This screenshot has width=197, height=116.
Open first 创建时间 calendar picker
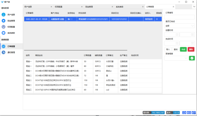(x=177, y=34)
